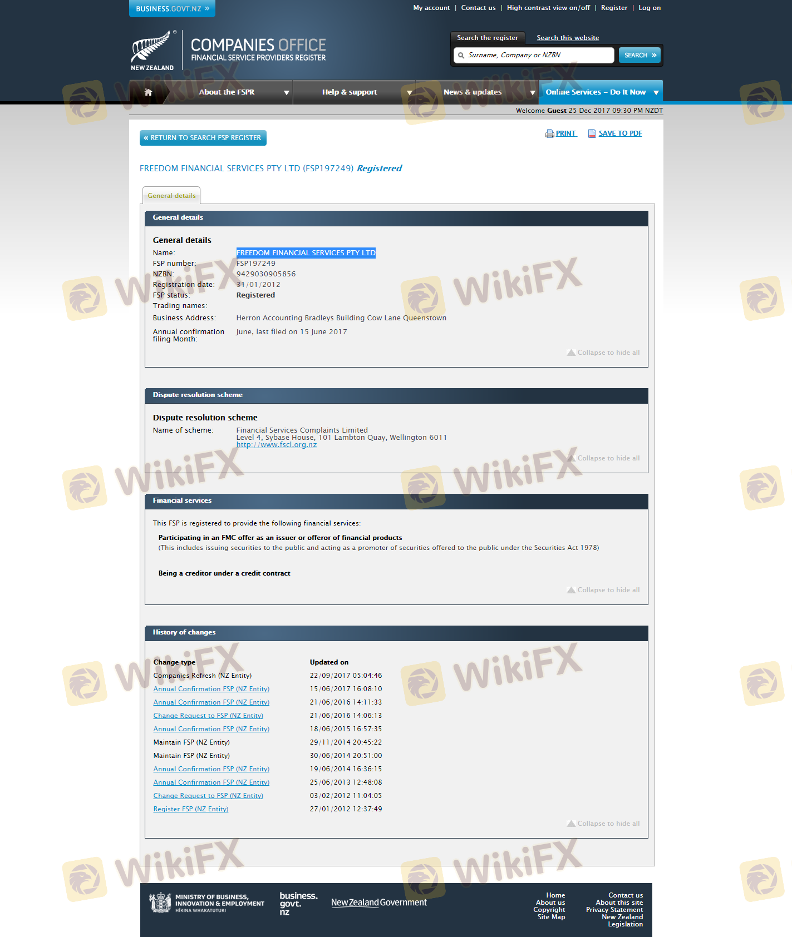The width and height of the screenshot is (792, 937).
Task: Click Maintain FSP entry dated 29/11/2014
Action: point(191,742)
